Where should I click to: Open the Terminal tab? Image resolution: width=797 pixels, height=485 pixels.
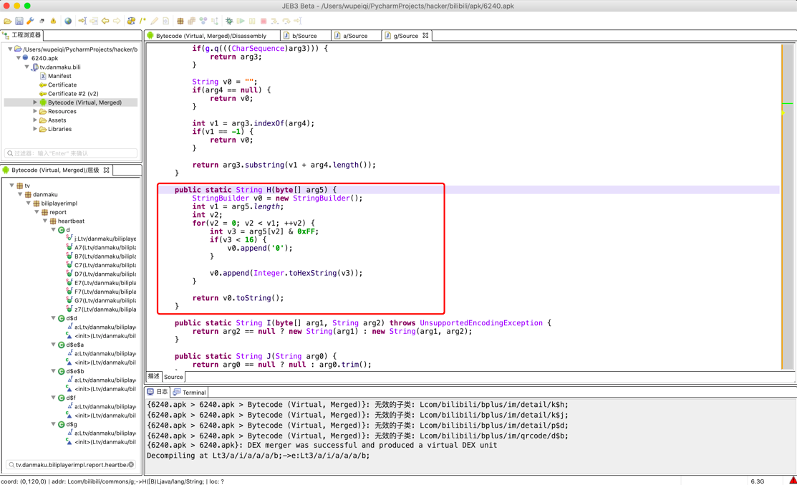[190, 392]
